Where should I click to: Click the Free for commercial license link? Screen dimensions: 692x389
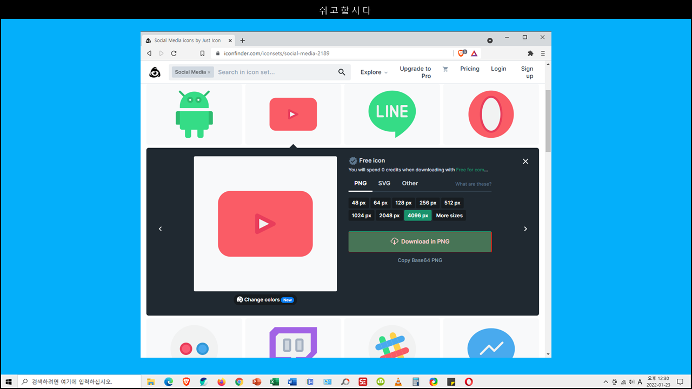(x=472, y=170)
